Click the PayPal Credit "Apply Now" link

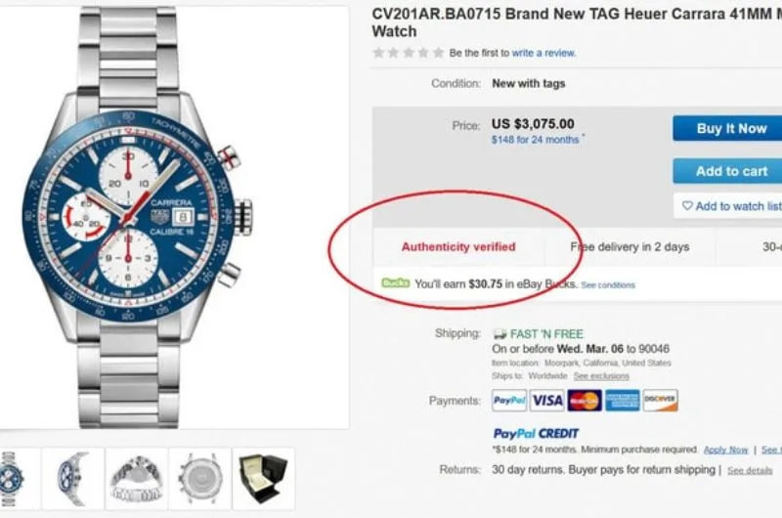[x=725, y=450]
